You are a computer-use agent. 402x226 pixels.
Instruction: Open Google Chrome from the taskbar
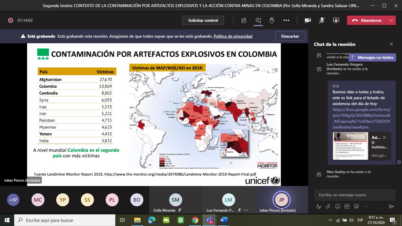pos(195,220)
